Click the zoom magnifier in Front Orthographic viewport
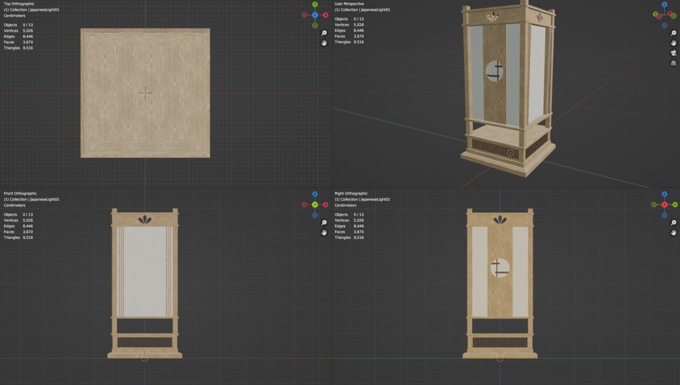The height and width of the screenshot is (385, 680). [324, 222]
